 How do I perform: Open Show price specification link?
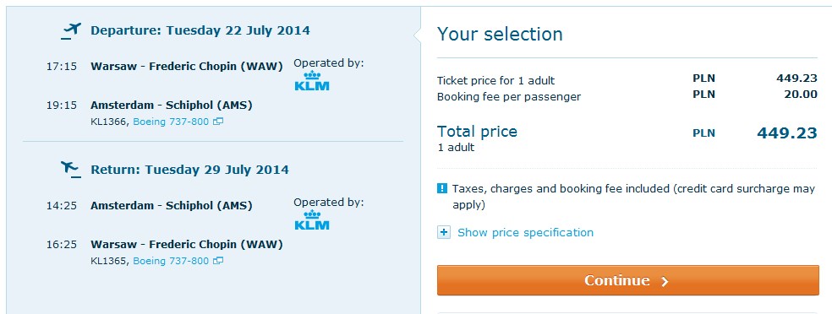point(525,232)
